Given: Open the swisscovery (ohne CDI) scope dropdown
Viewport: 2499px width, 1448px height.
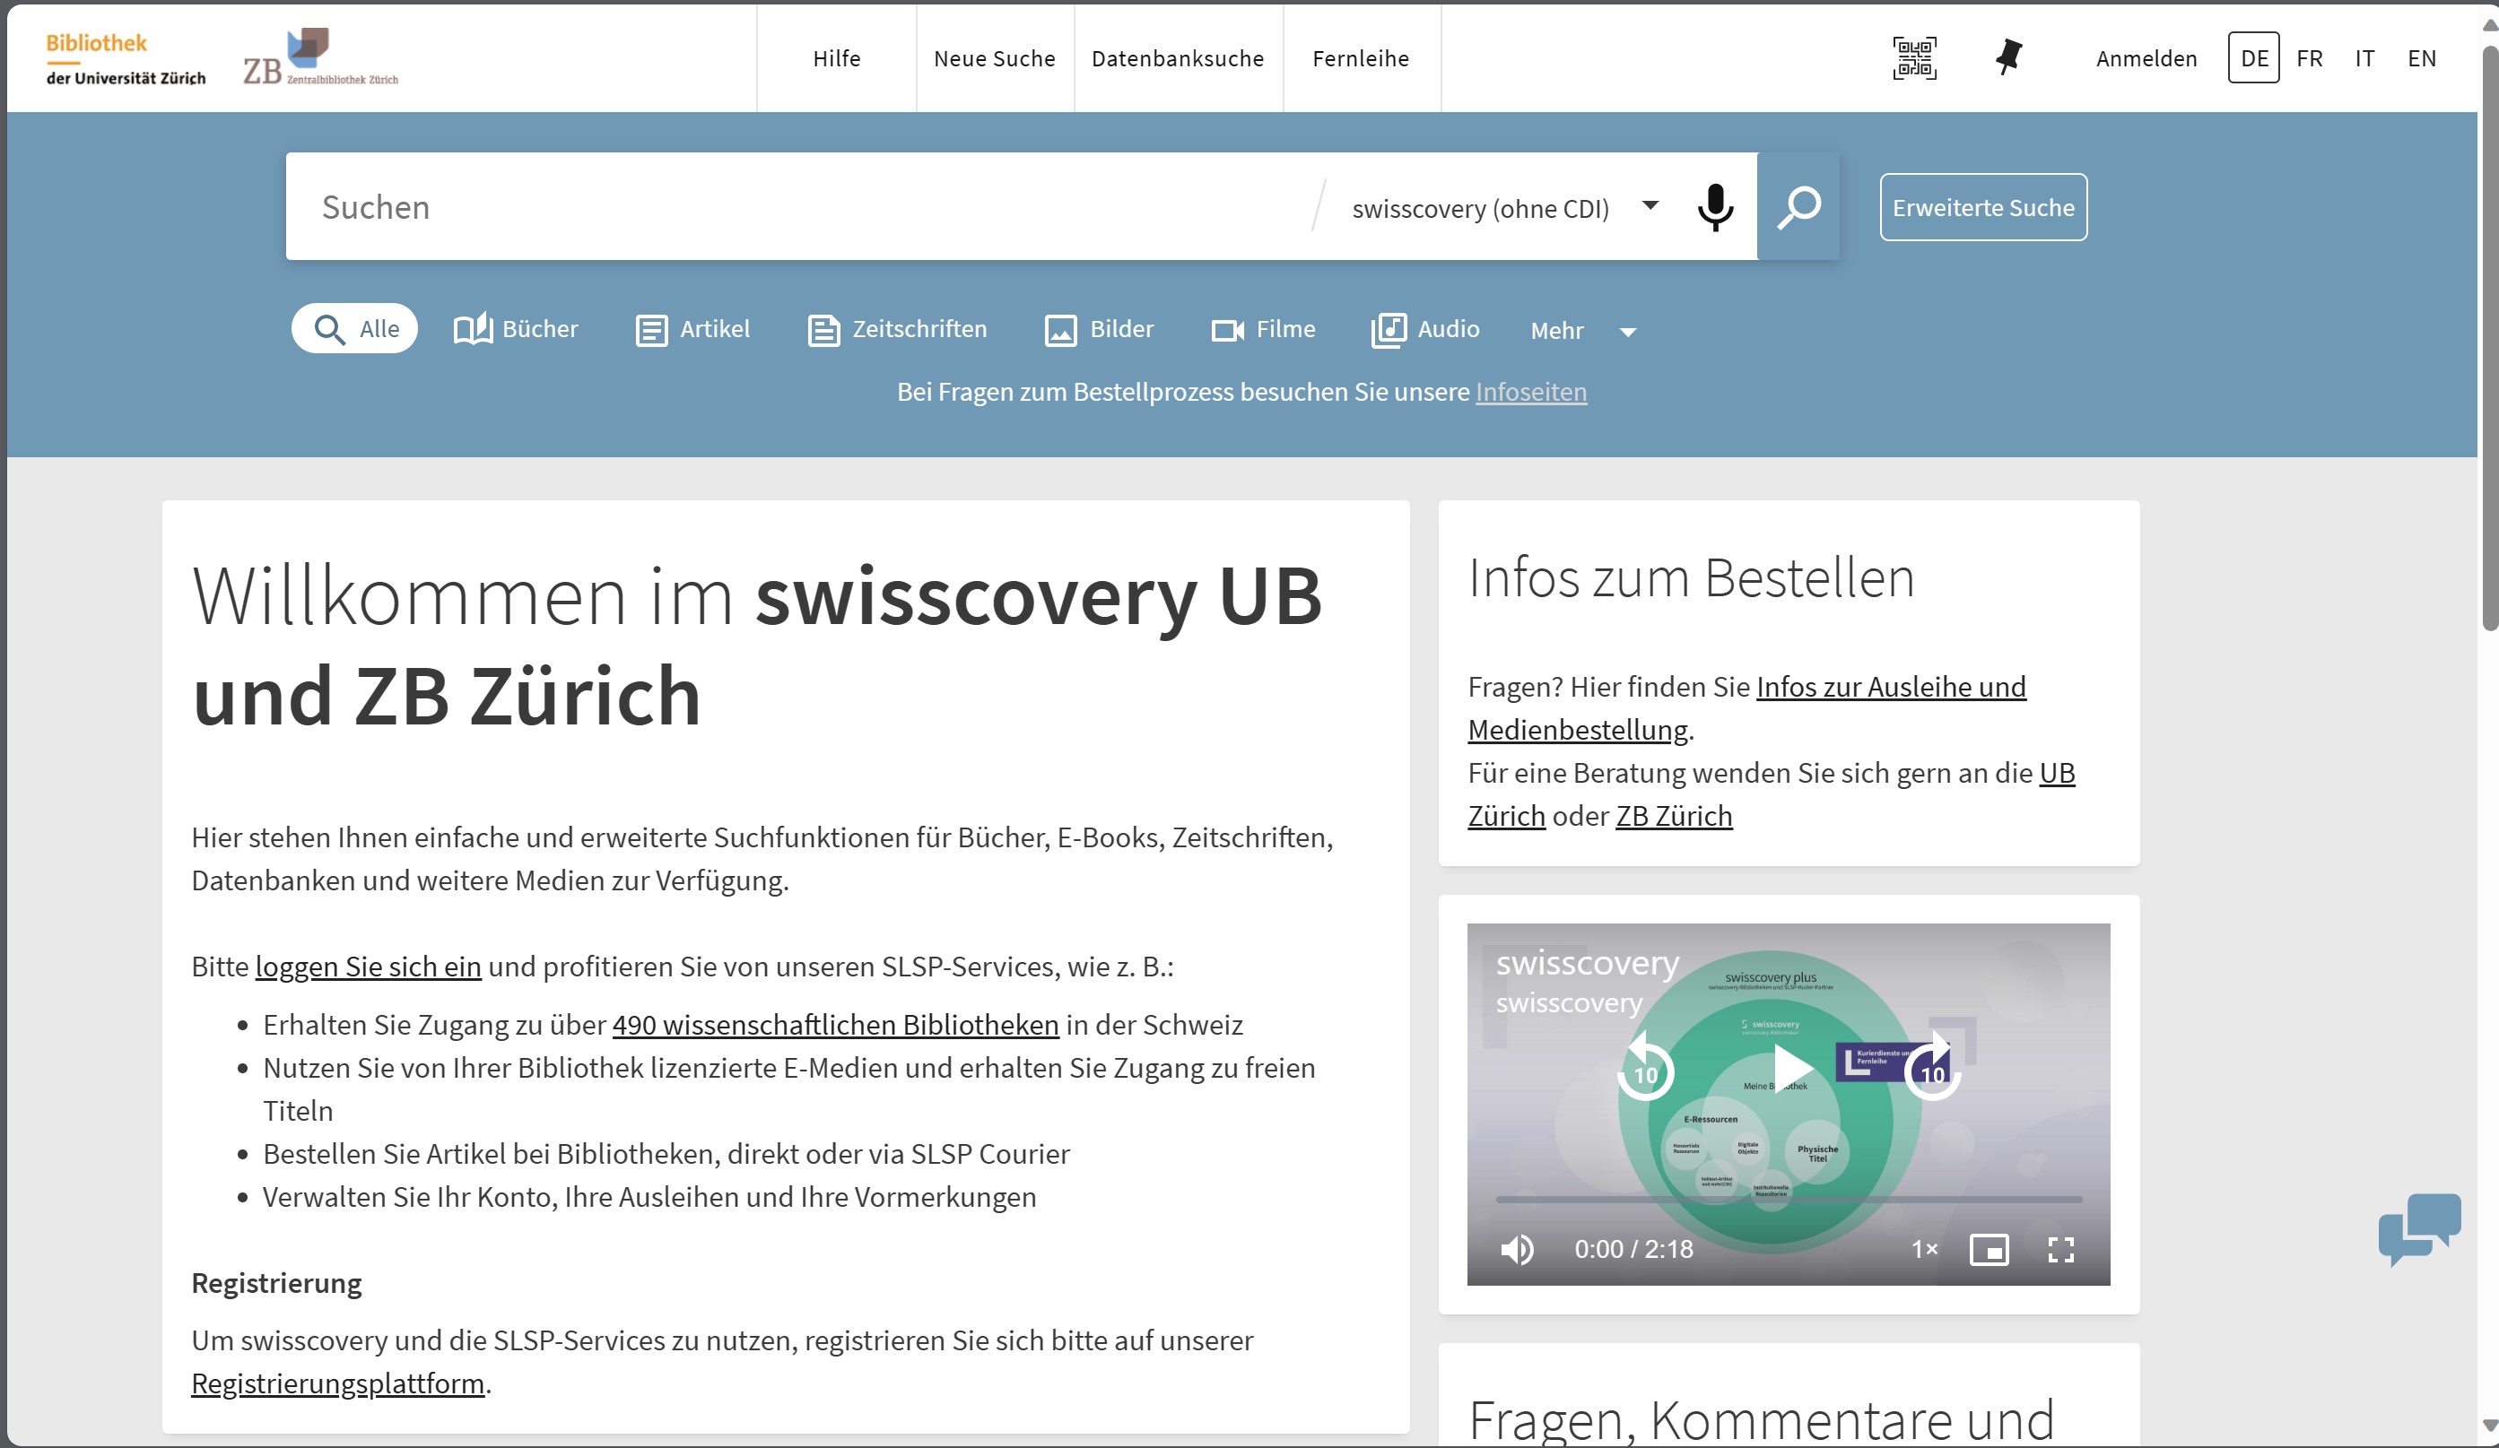Looking at the screenshot, I should (1504, 208).
